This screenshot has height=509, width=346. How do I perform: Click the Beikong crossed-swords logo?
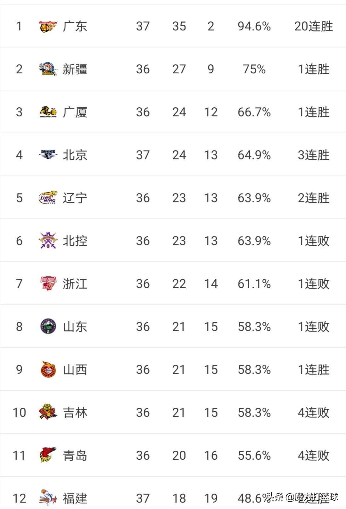pyautogui.click(x=48, y=241)
